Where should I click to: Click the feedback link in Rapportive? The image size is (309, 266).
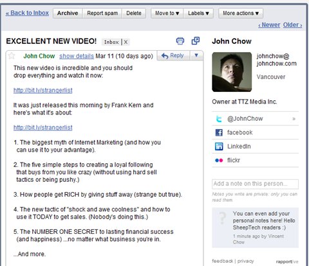222,261
